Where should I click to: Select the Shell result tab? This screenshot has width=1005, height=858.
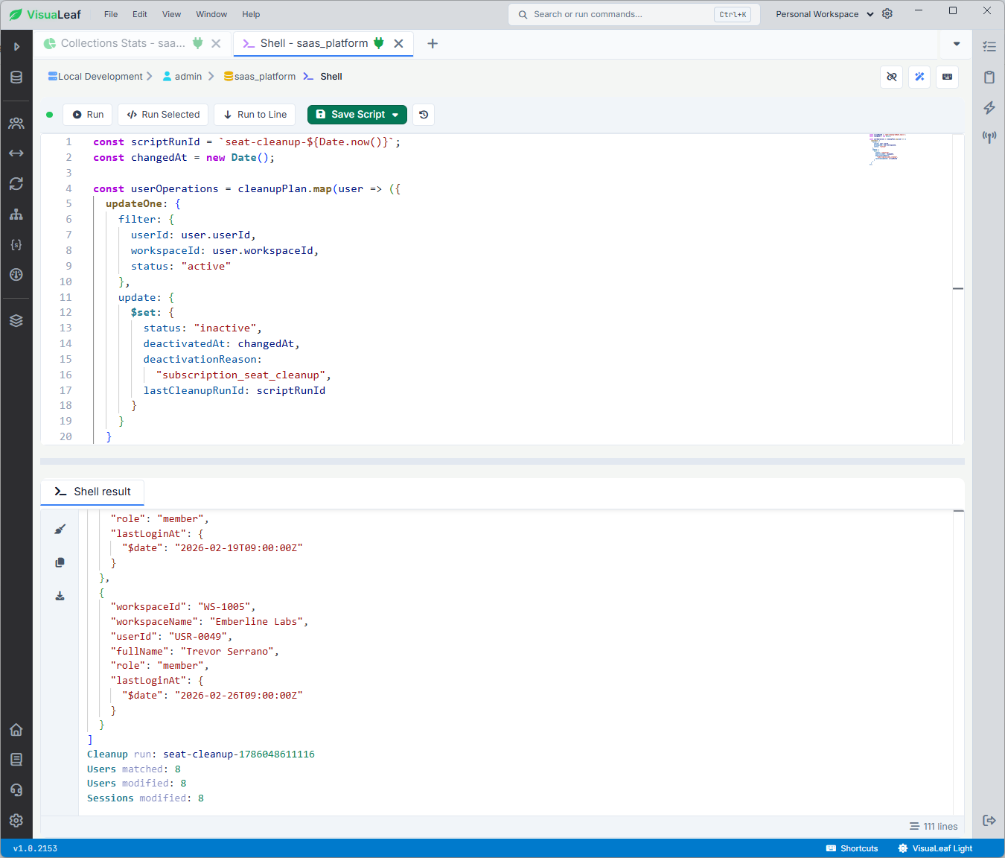(x=92, y=492)
